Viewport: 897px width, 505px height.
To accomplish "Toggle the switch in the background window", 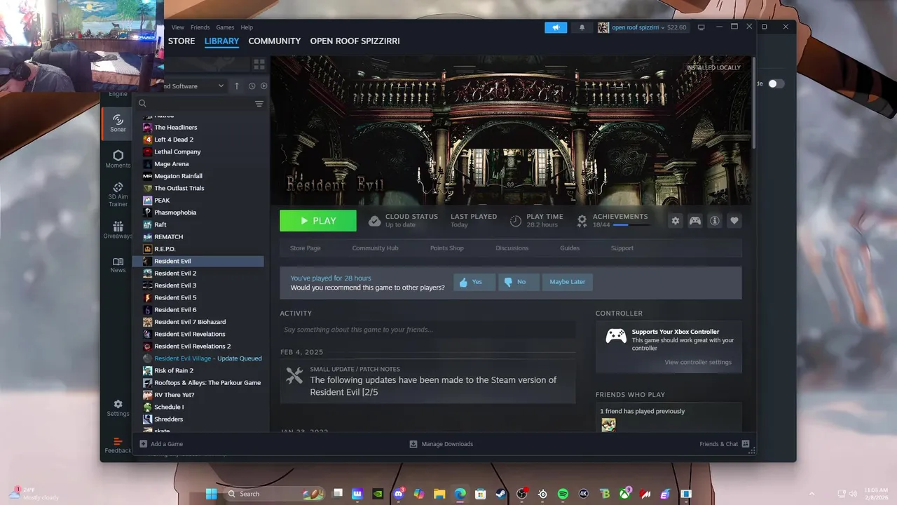I will tap(776, 83).
